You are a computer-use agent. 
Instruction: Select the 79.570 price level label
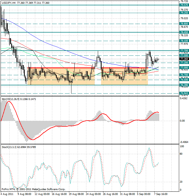pyautogui.click(x=184, y=5)
